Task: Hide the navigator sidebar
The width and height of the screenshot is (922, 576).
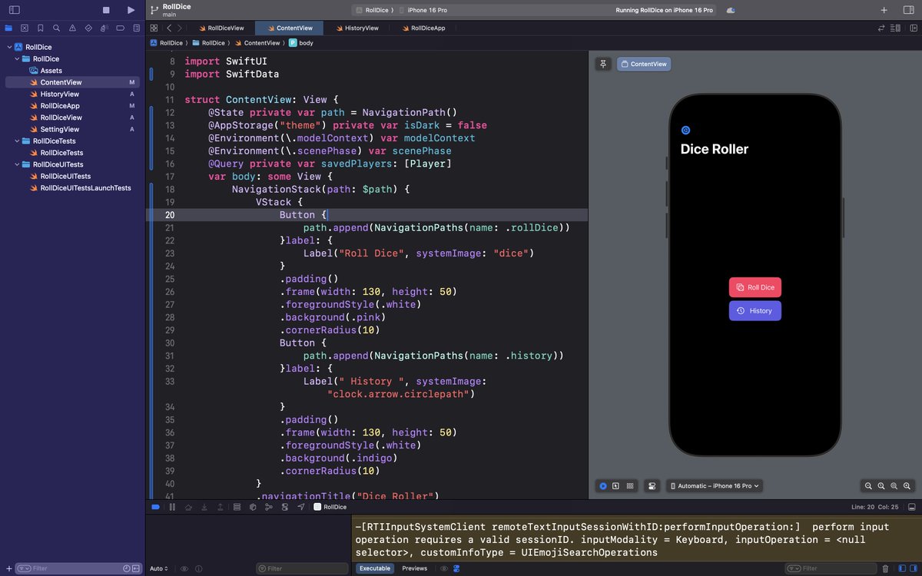Action: pos(14,10)
